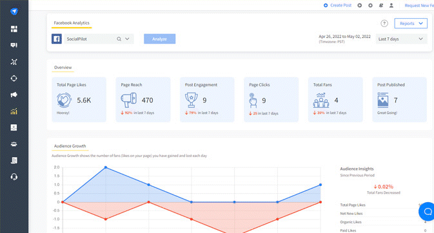Screen dimensions: 434x233
Task: Open the team members icon in sidebar
Action: pyautogui.click(x=14, y=144)
